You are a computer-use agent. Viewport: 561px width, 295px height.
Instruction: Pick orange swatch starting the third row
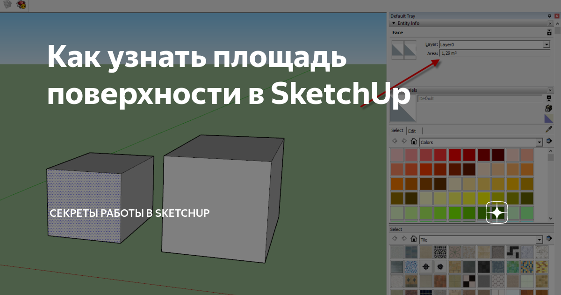(396, 184)
